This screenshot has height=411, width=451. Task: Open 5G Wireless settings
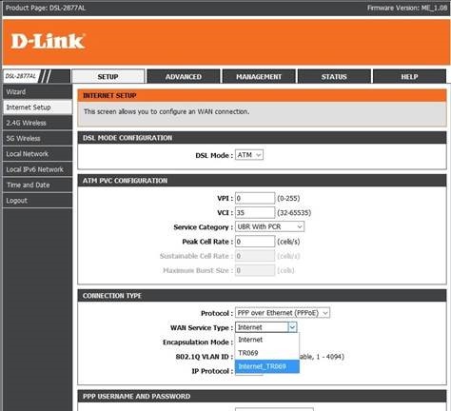tap(37, 138)
